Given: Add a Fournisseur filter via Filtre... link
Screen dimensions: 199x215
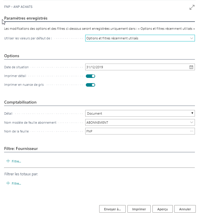Looking at the screenshot, I should 16,161.
